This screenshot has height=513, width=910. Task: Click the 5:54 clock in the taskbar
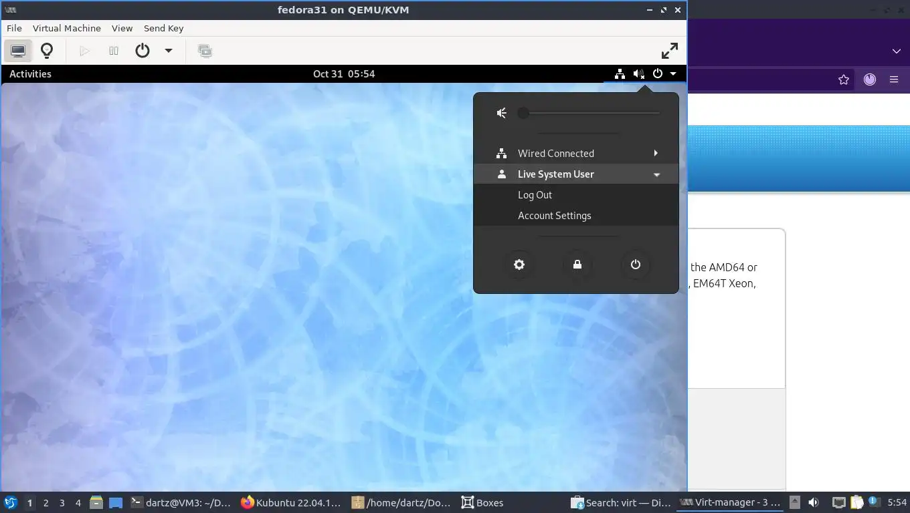pyautogui.click(x=897, y=502)
